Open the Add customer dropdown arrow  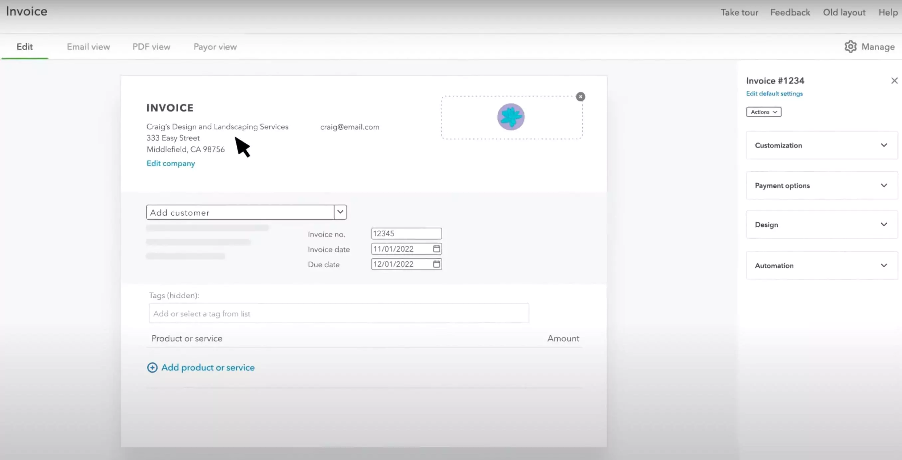coord(340,212)
